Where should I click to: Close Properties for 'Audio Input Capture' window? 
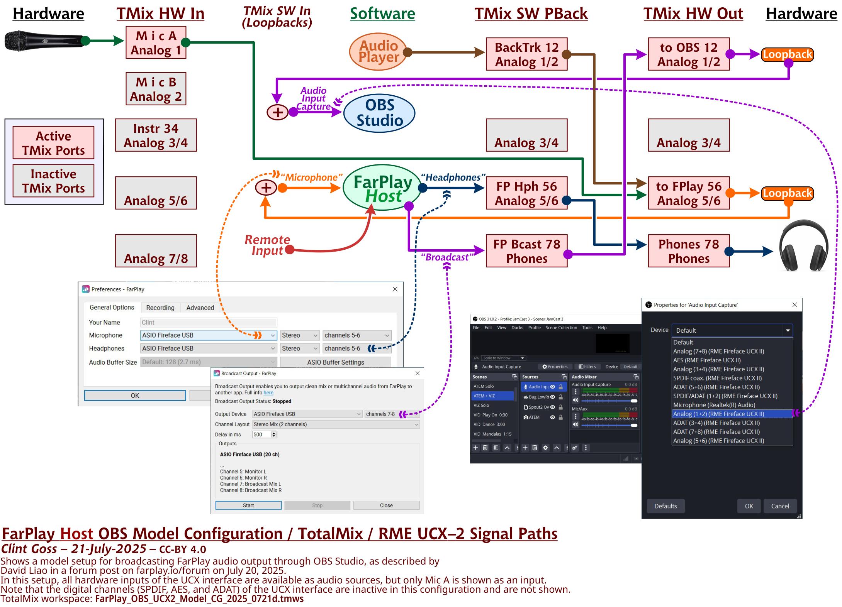(794, 305)
